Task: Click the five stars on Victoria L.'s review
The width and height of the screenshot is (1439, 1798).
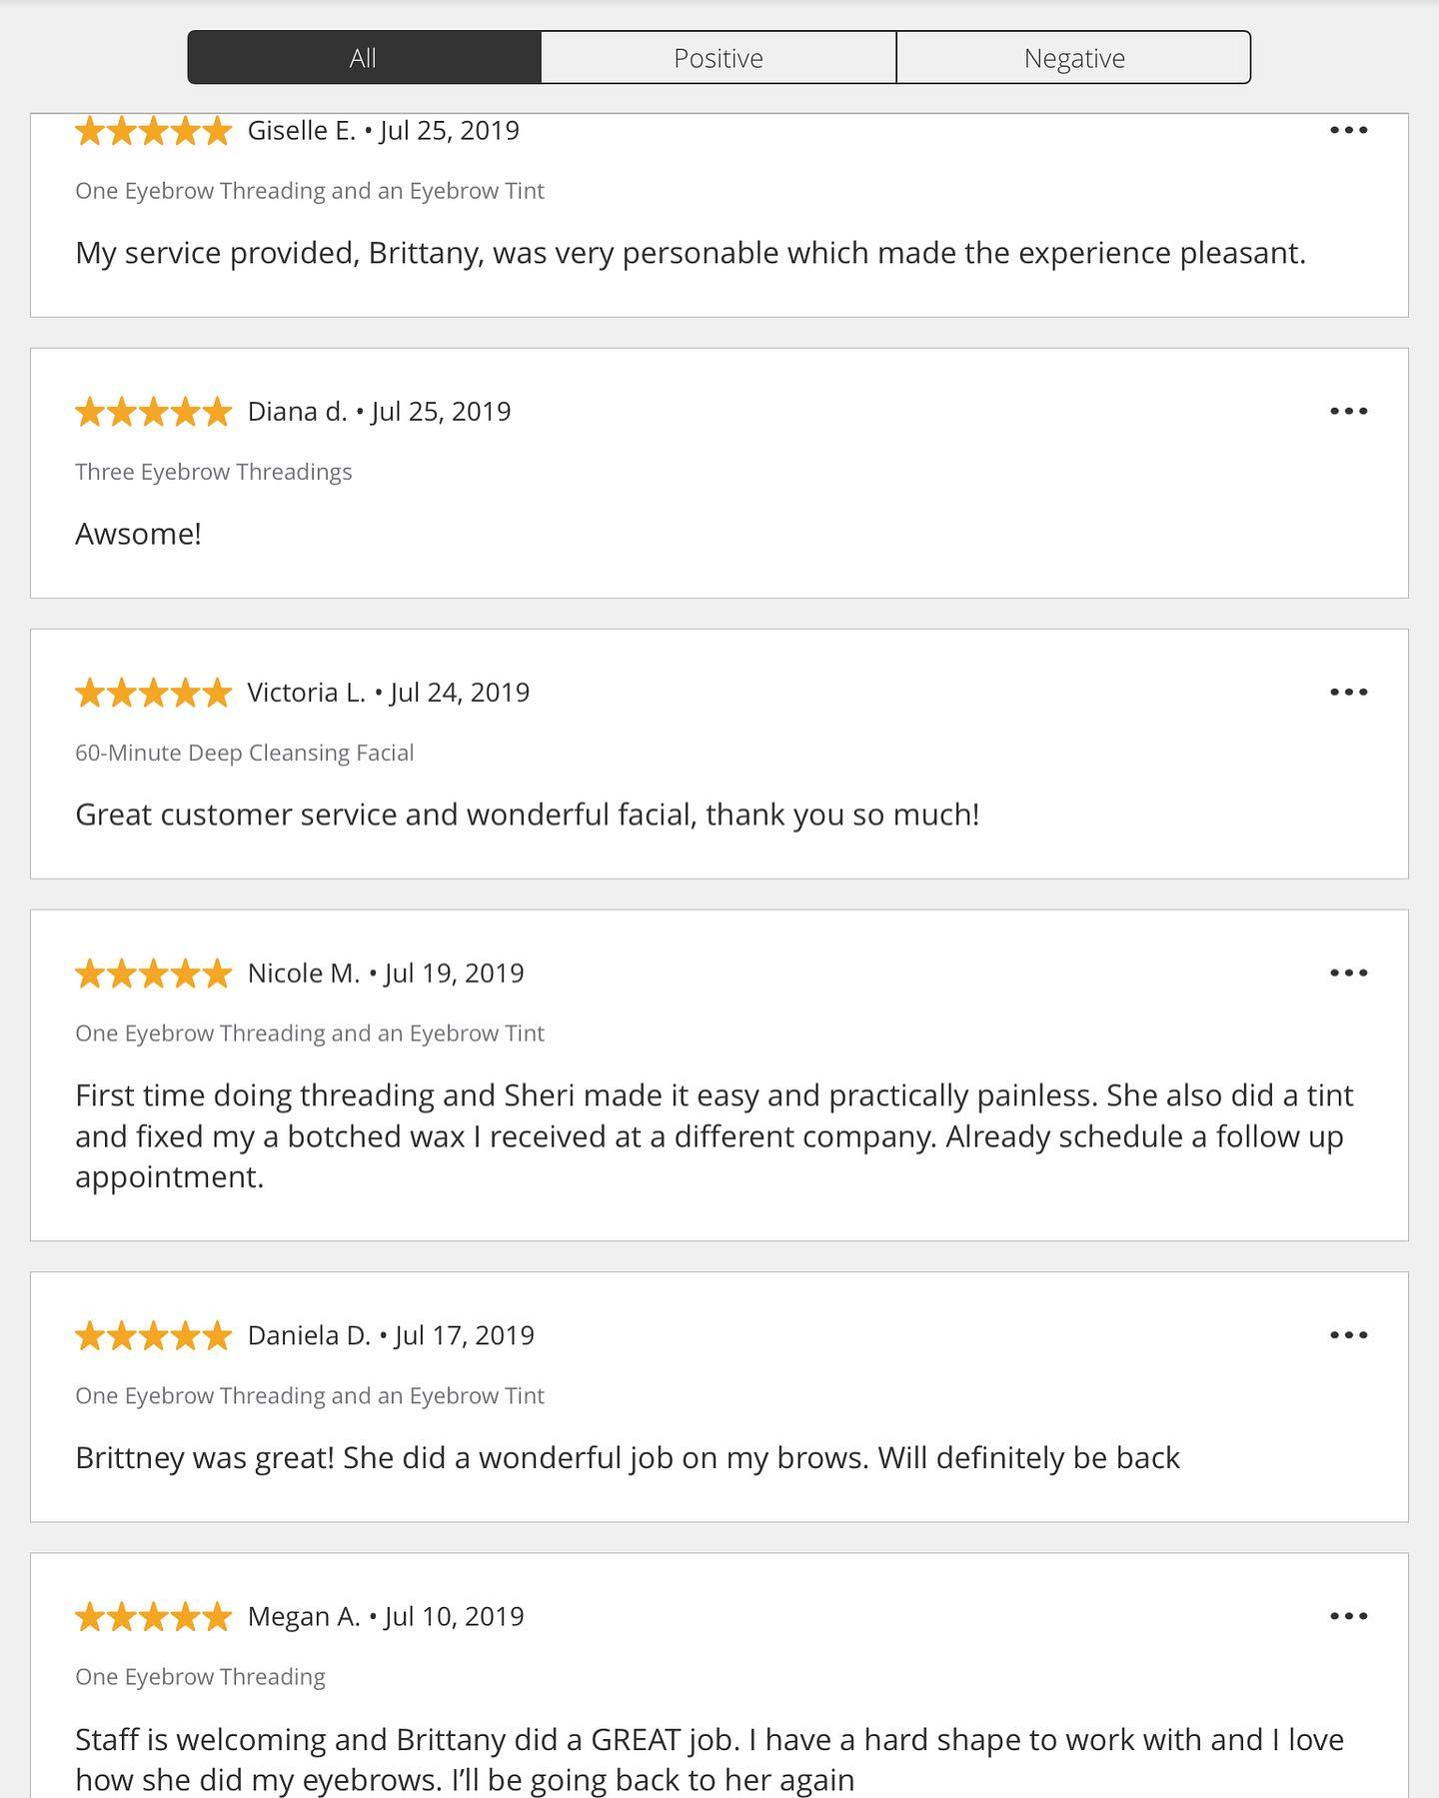Action: 153,693
